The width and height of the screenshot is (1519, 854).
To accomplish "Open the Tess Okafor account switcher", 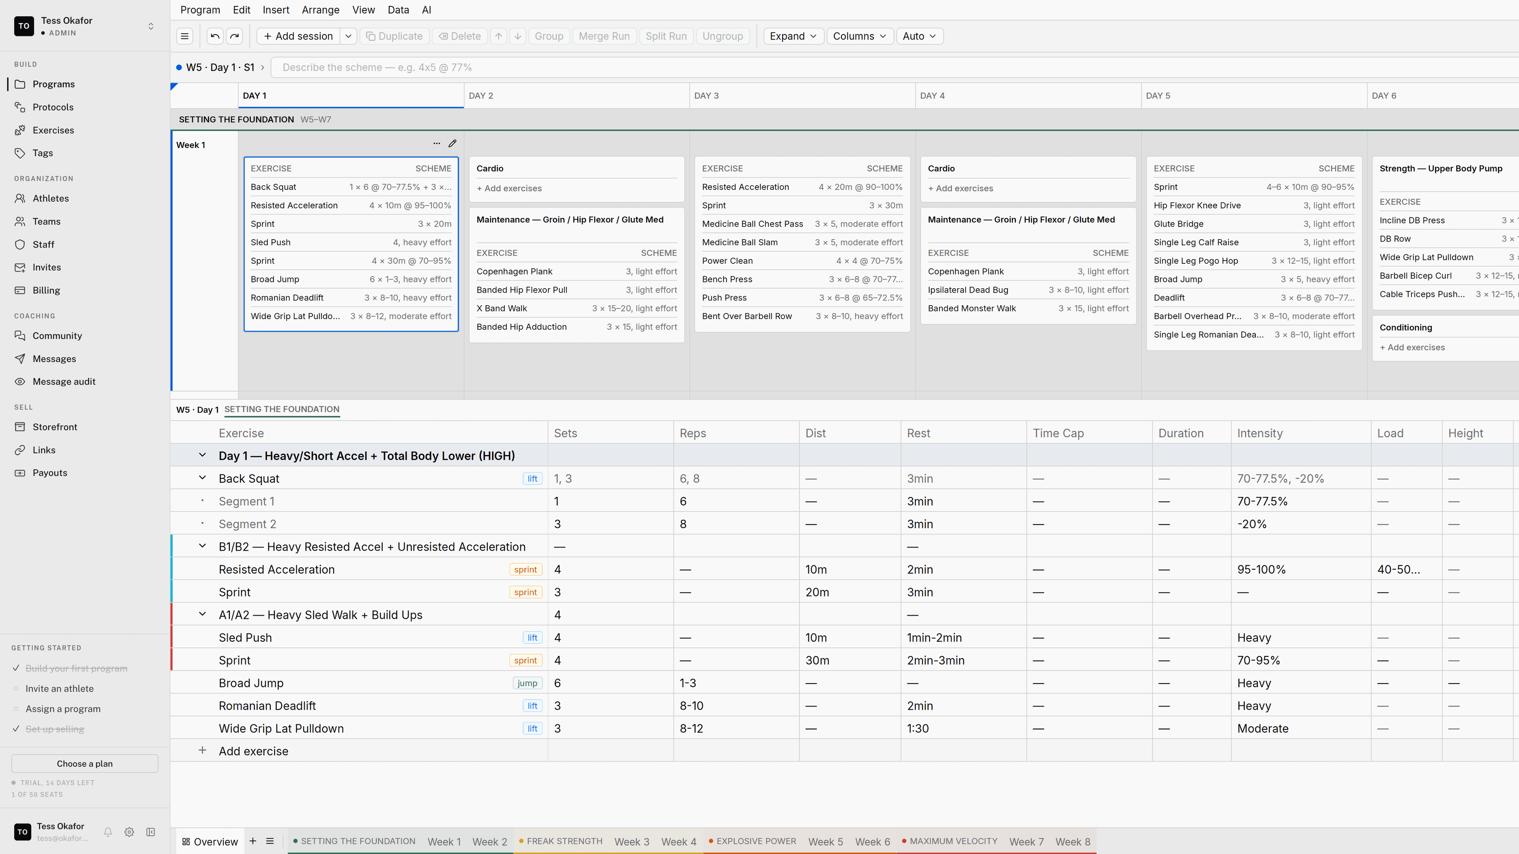I will 85,26.
